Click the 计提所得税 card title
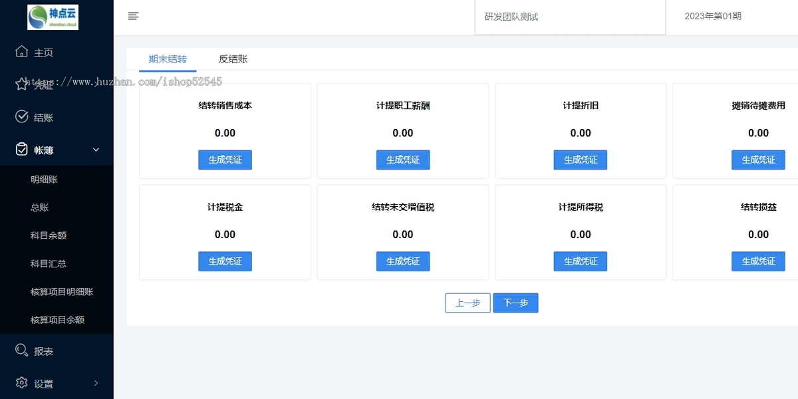Image resolution: width=798 pixels, height=399 pixels. 581,207
